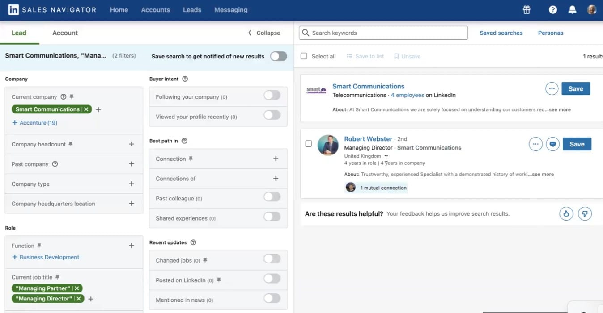Viewport: 603px width, 313px height.
Task: Remove the "Managing Partner" title filter
Action: tap(77, 288)
